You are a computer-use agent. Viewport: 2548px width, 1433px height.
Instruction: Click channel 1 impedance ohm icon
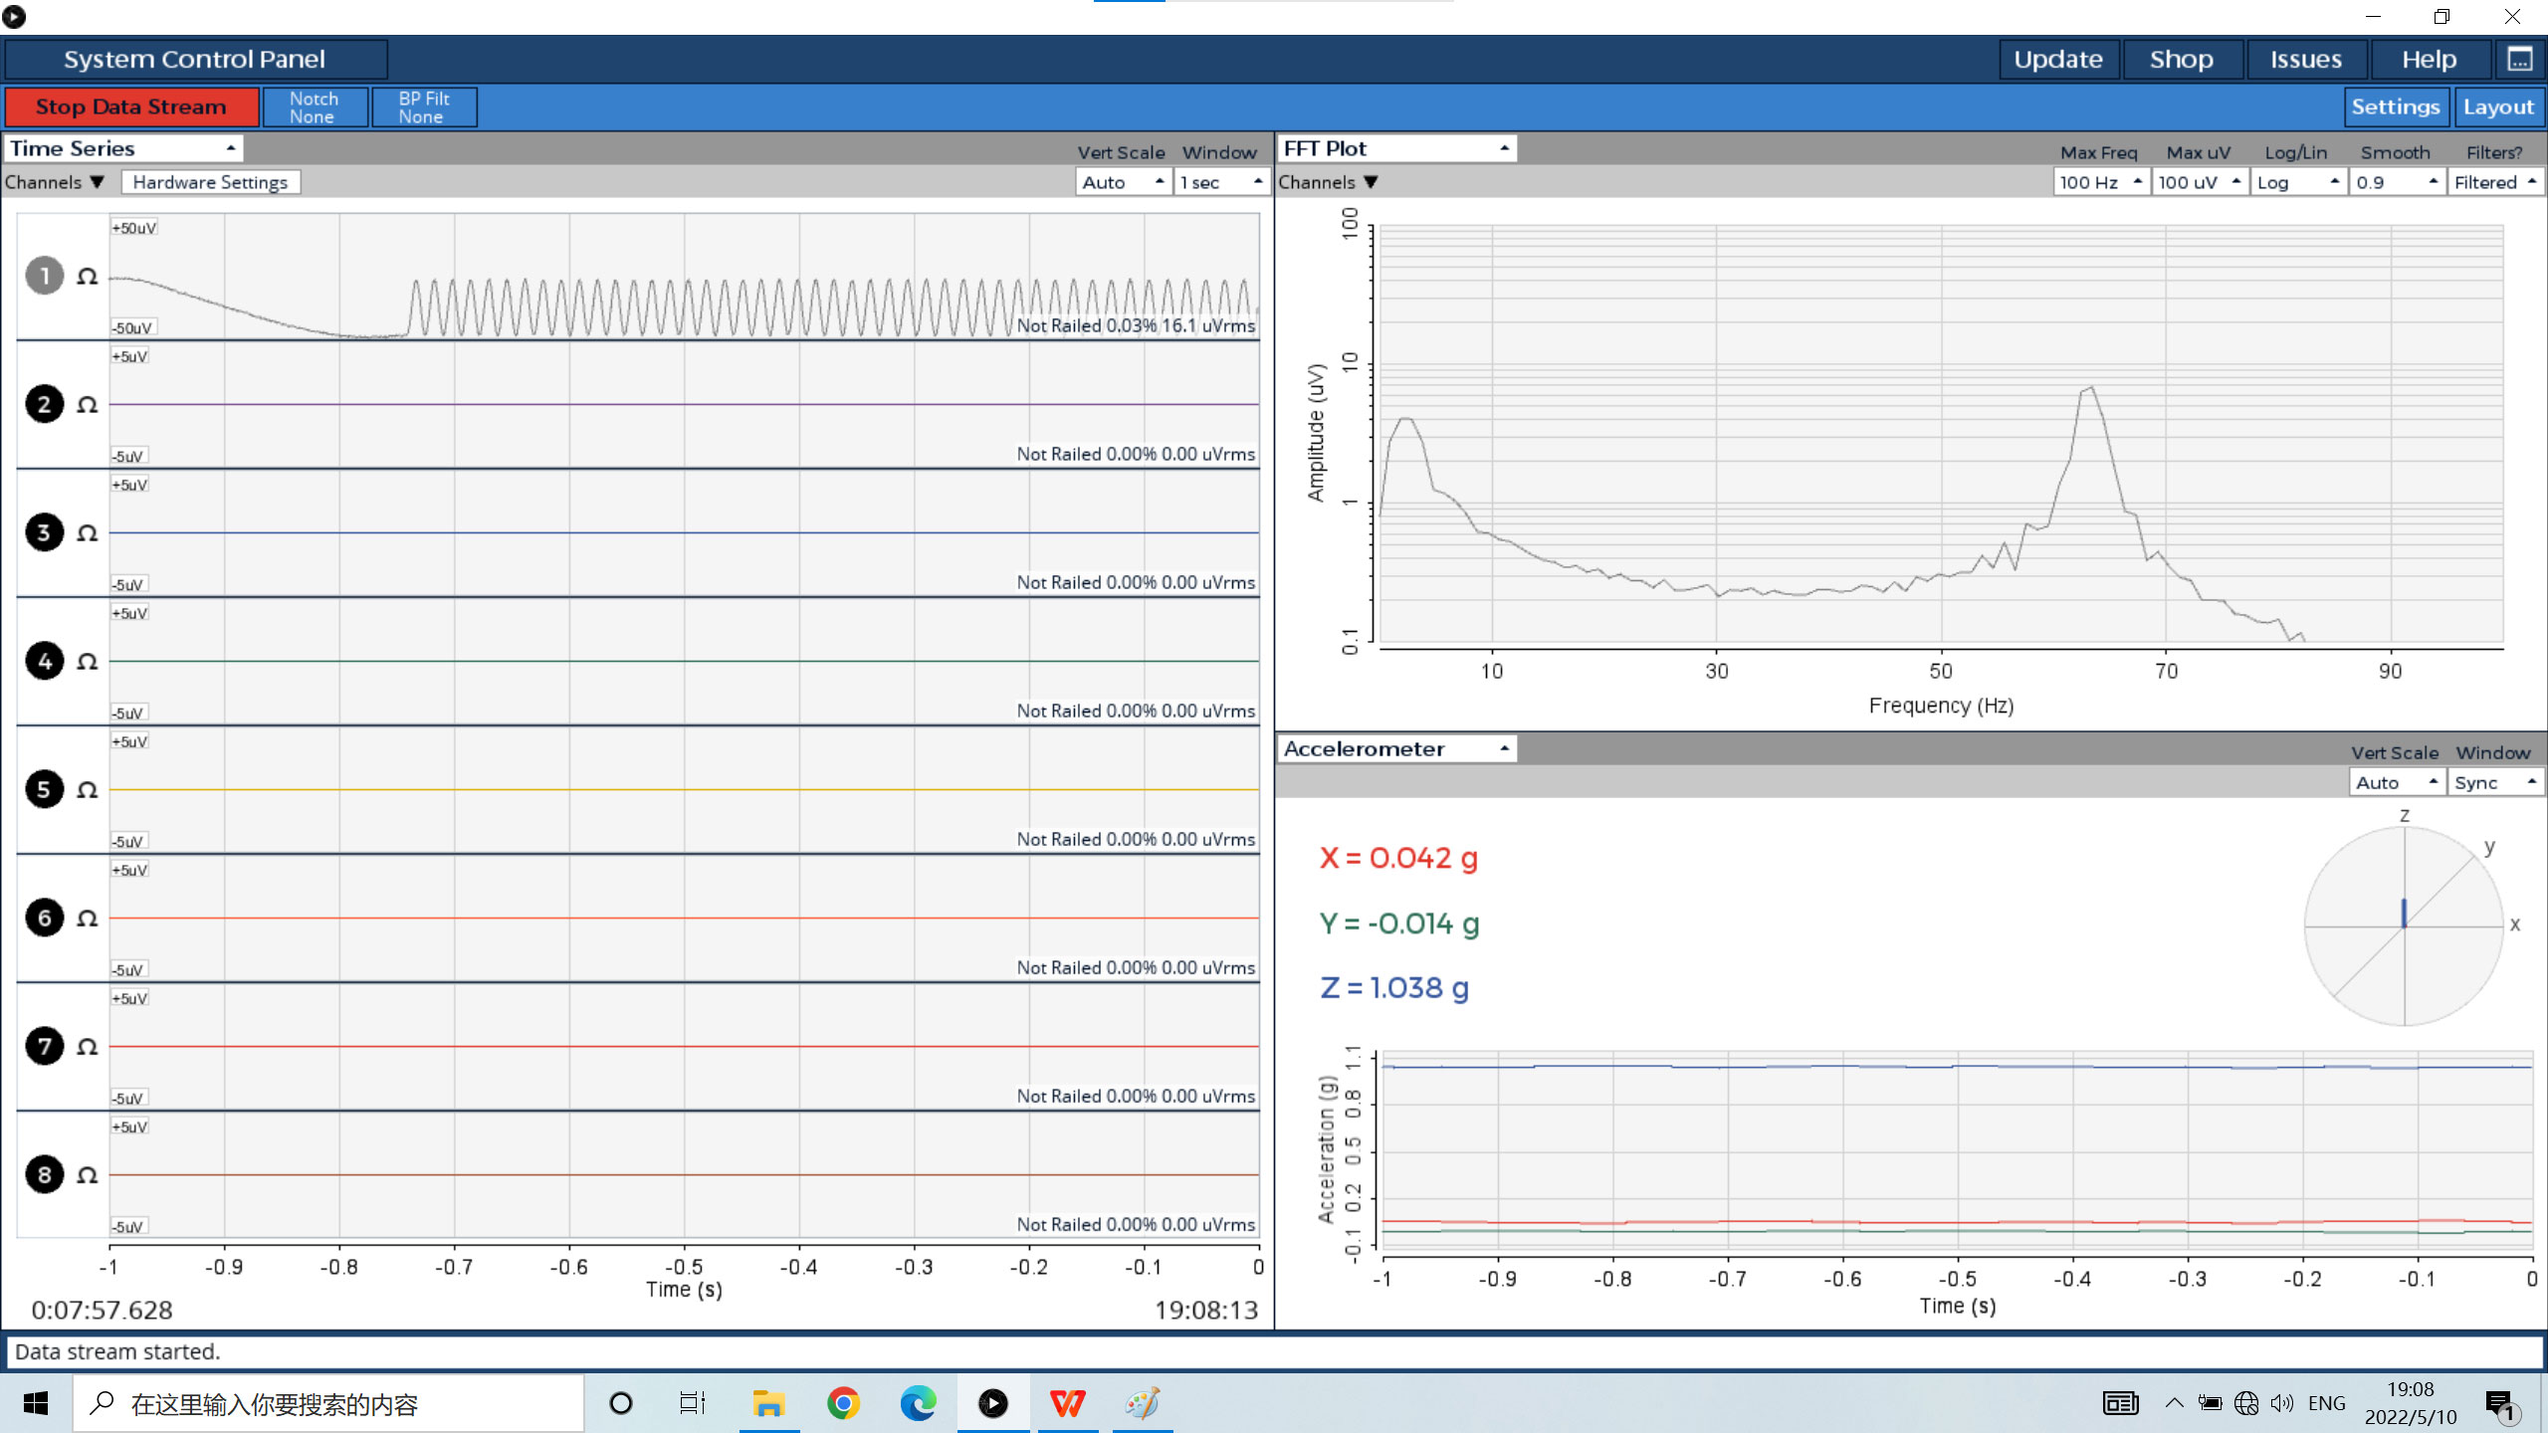coord(88,277)
